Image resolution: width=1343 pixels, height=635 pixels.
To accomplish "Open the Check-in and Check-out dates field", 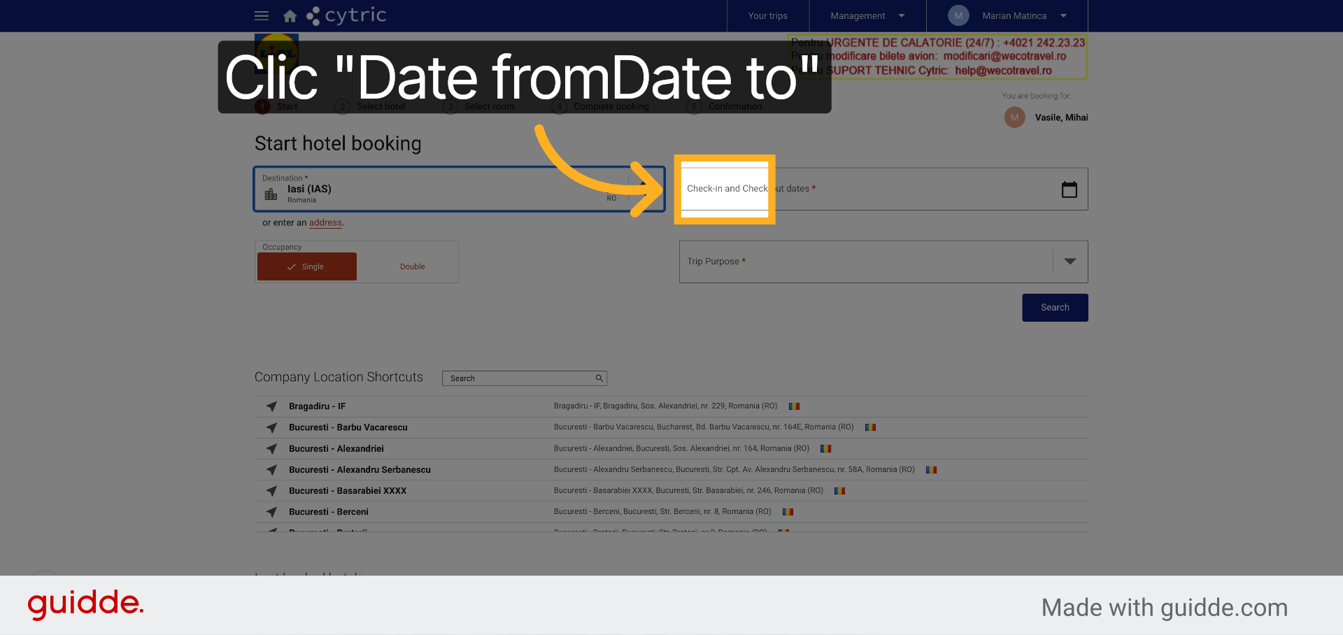I will (x=883, y=189).
